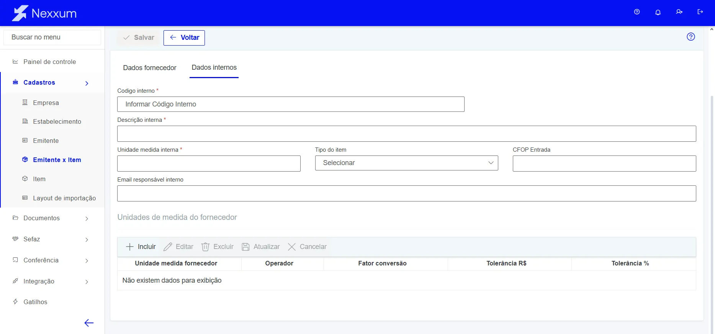Screen dimensions: 715x334
Task: Click the Gatilhos lightning icon
Action: 15,301
